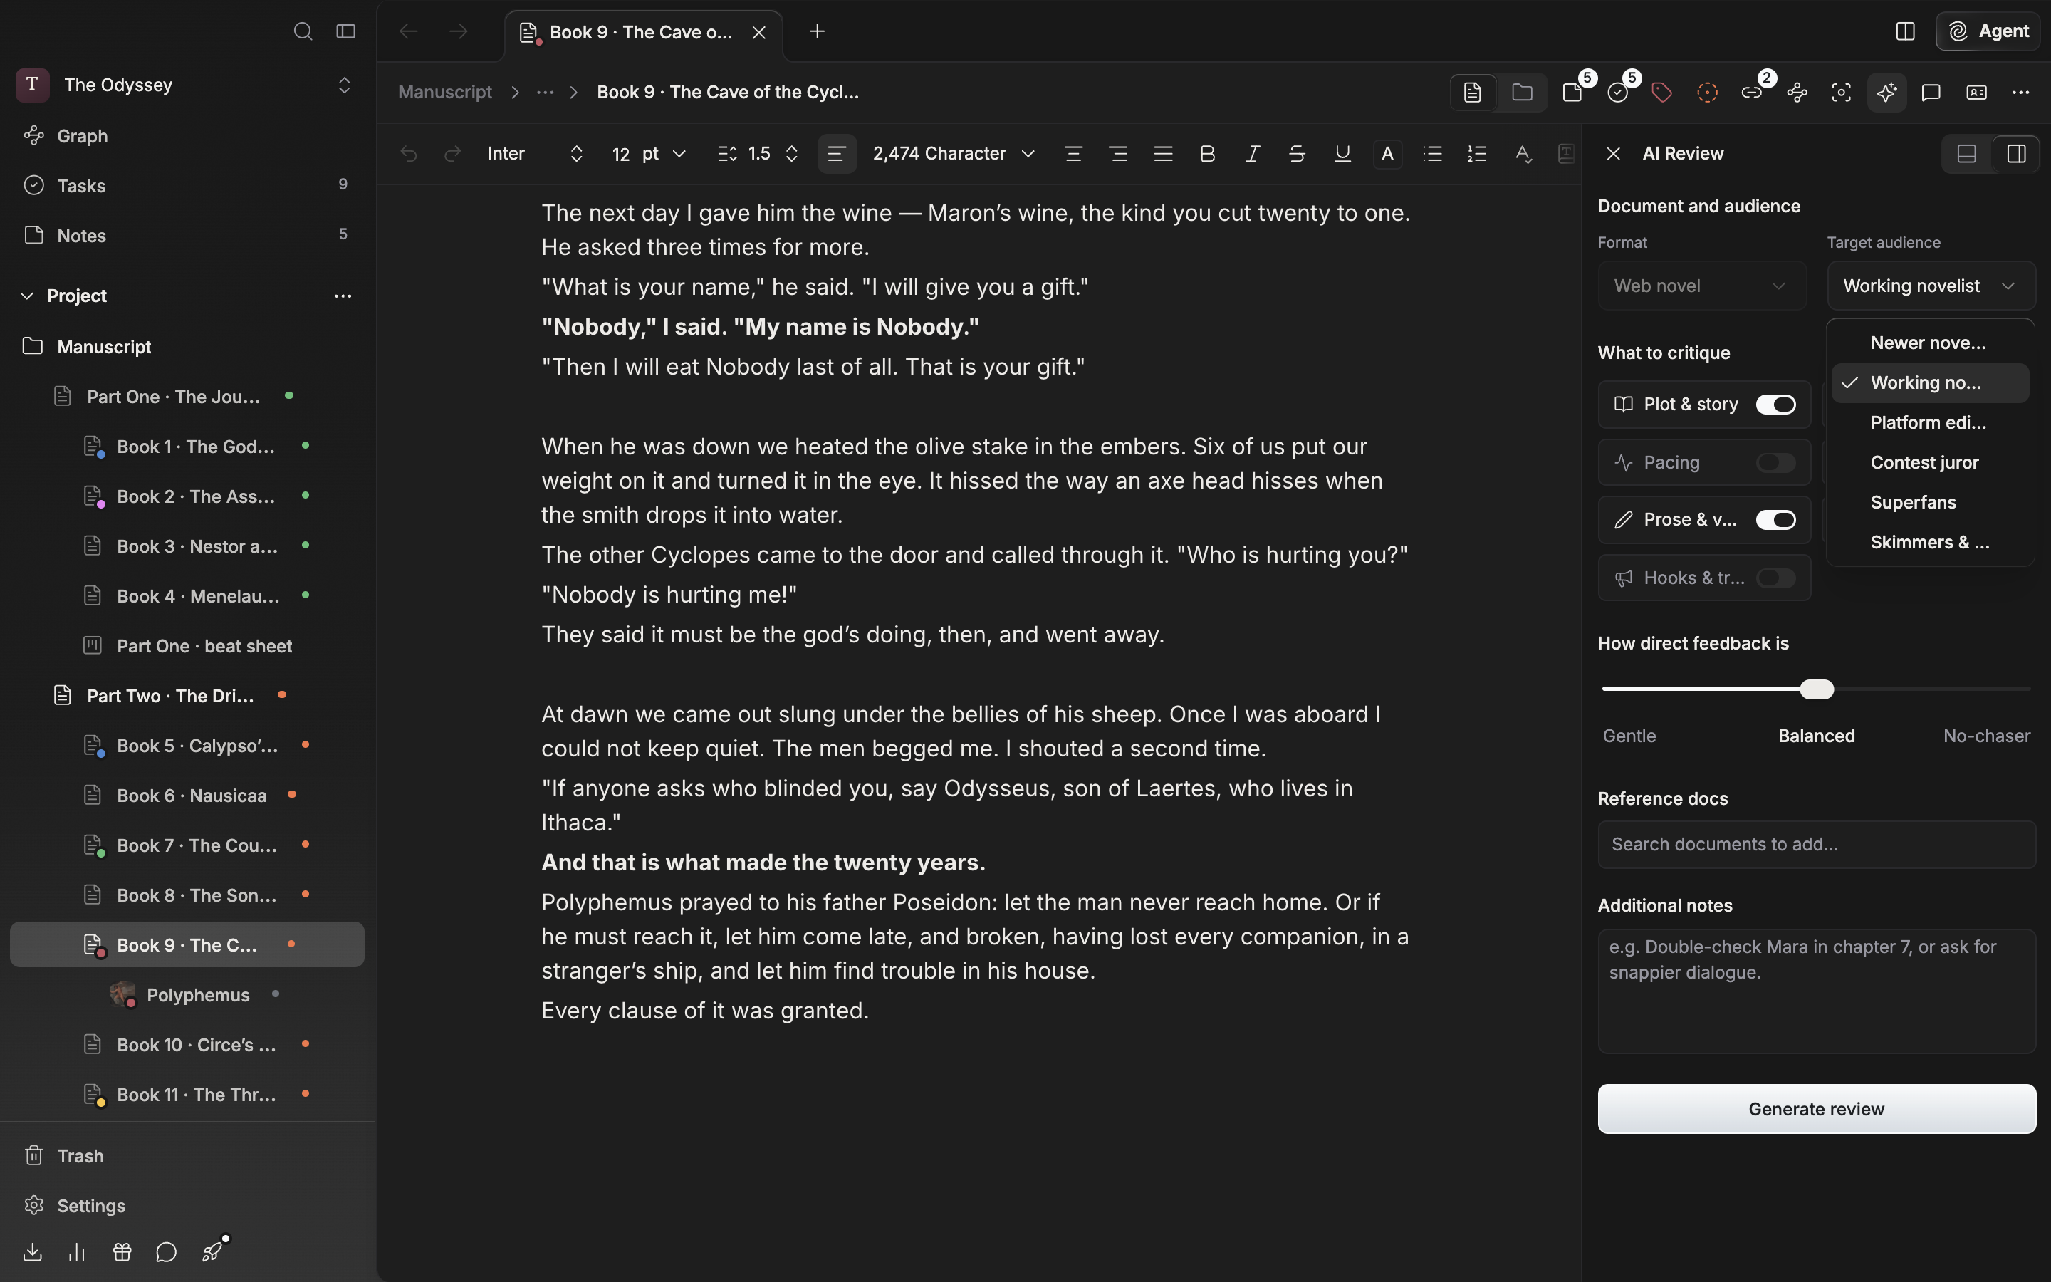
Task: Open Settings in the sidebar
Action: tap(187, 1206)
